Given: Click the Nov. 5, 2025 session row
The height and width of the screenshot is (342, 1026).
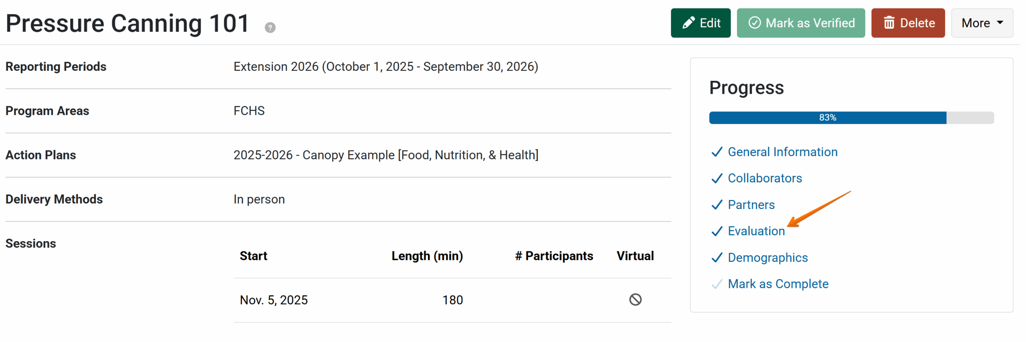Looking at the screenshot, I should point(274,300).
